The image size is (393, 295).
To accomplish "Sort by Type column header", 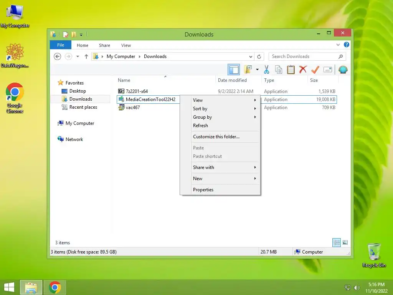I will click(284, 80).
